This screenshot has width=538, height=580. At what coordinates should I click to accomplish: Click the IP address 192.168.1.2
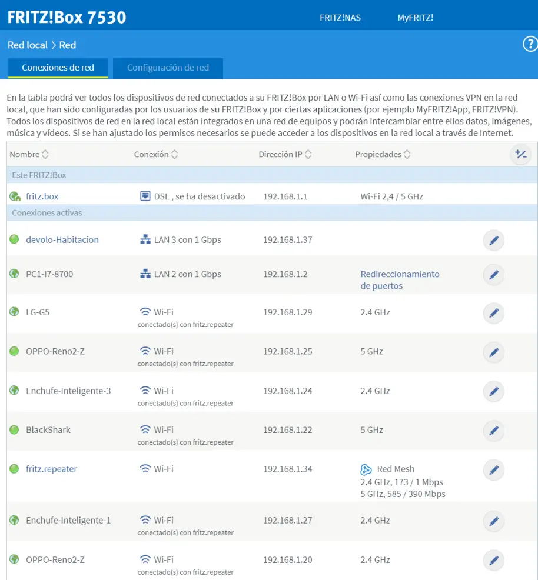pyautogui.click(x=285, y=274)
